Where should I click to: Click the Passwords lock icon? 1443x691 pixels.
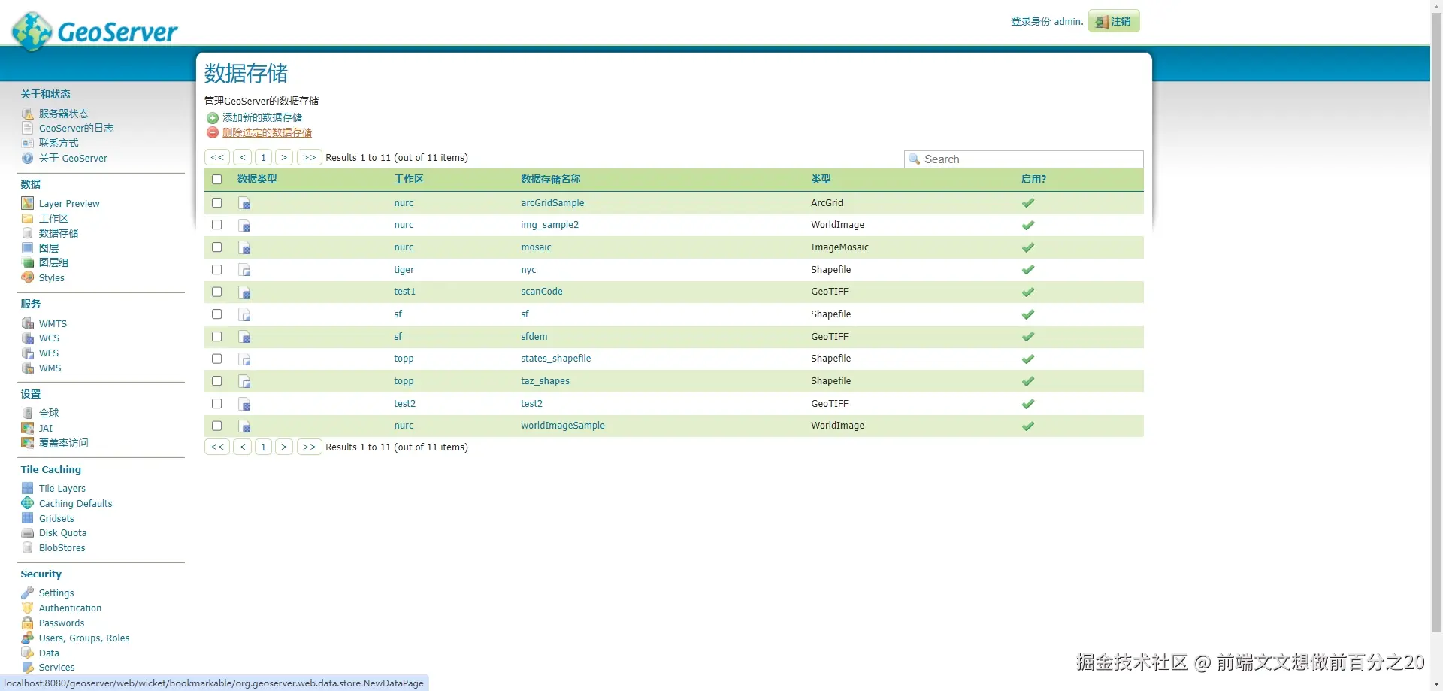(28, 623)
